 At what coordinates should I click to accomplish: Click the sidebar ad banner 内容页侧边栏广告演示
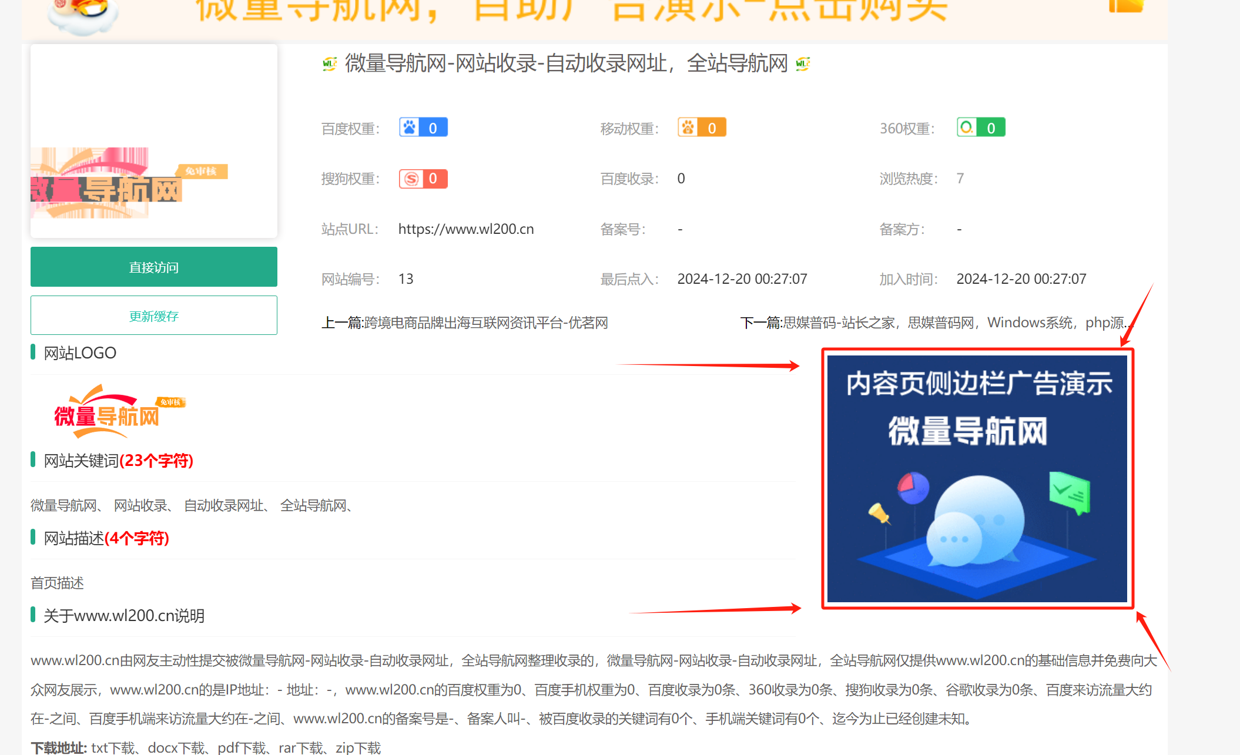977,478
